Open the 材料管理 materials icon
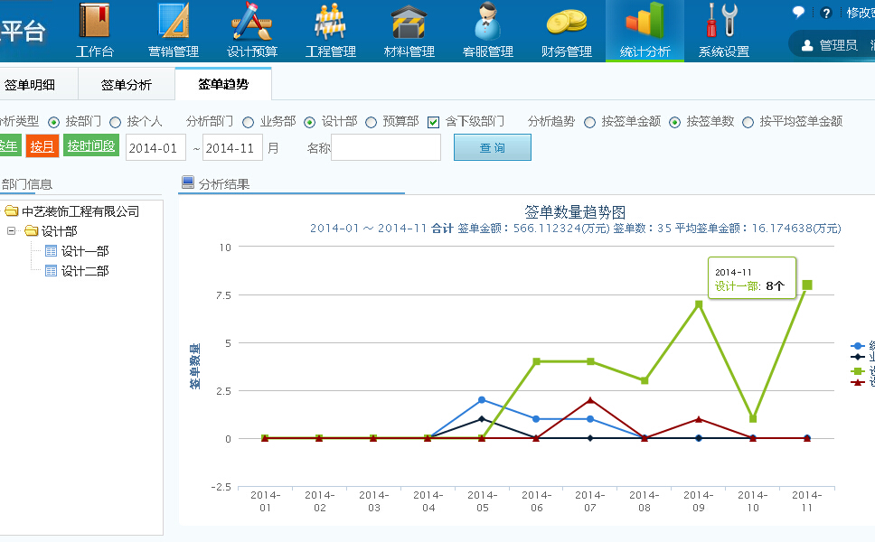Image resolution: width=875 pixels, height=542 pixels. pyautogui.click(x=409, y=23)
